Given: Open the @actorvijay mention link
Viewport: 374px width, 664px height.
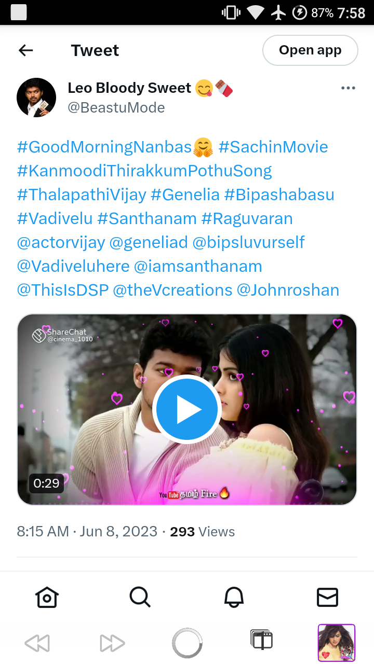Looking at the screenshot, I should pos(61,242).
